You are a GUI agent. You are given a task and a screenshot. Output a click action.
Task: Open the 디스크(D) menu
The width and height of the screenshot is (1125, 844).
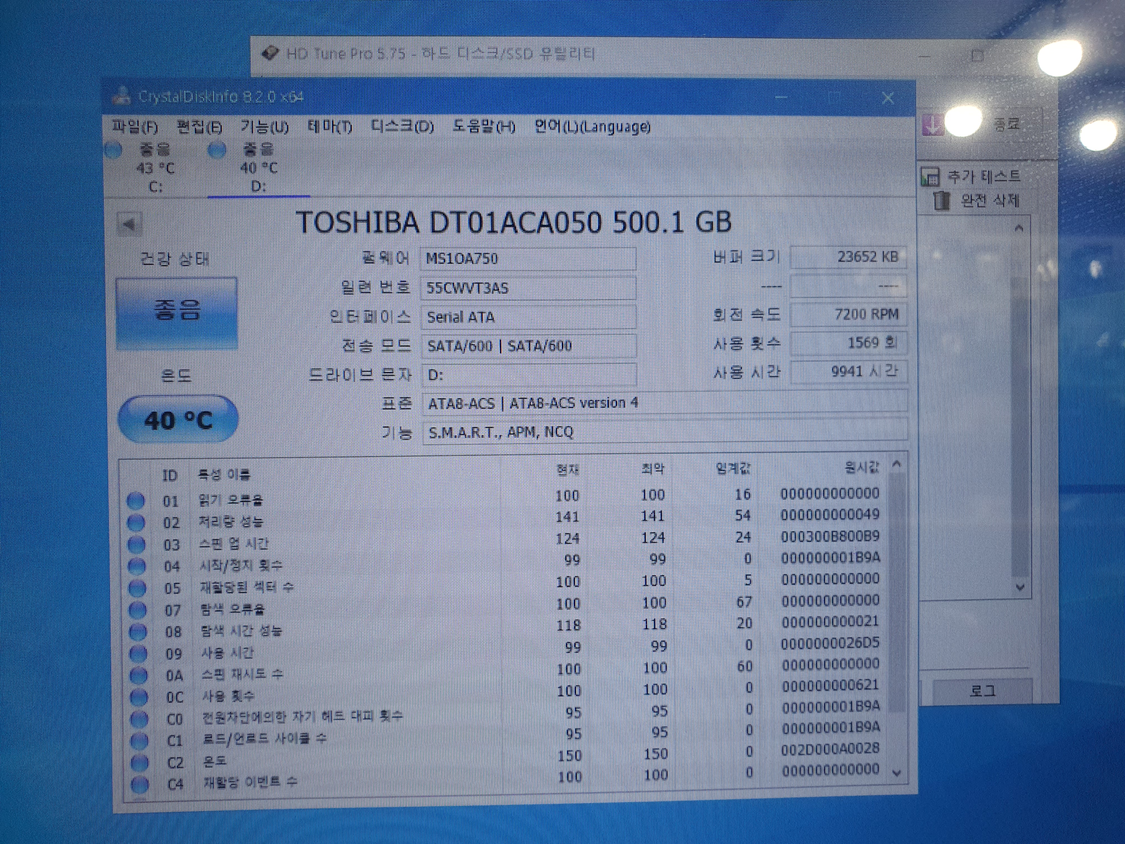[x=402, y=126]
